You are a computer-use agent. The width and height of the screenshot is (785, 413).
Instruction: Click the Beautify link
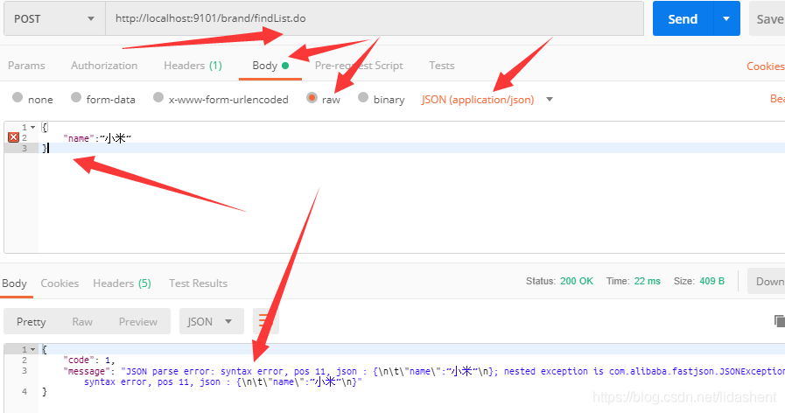(777, 99)
